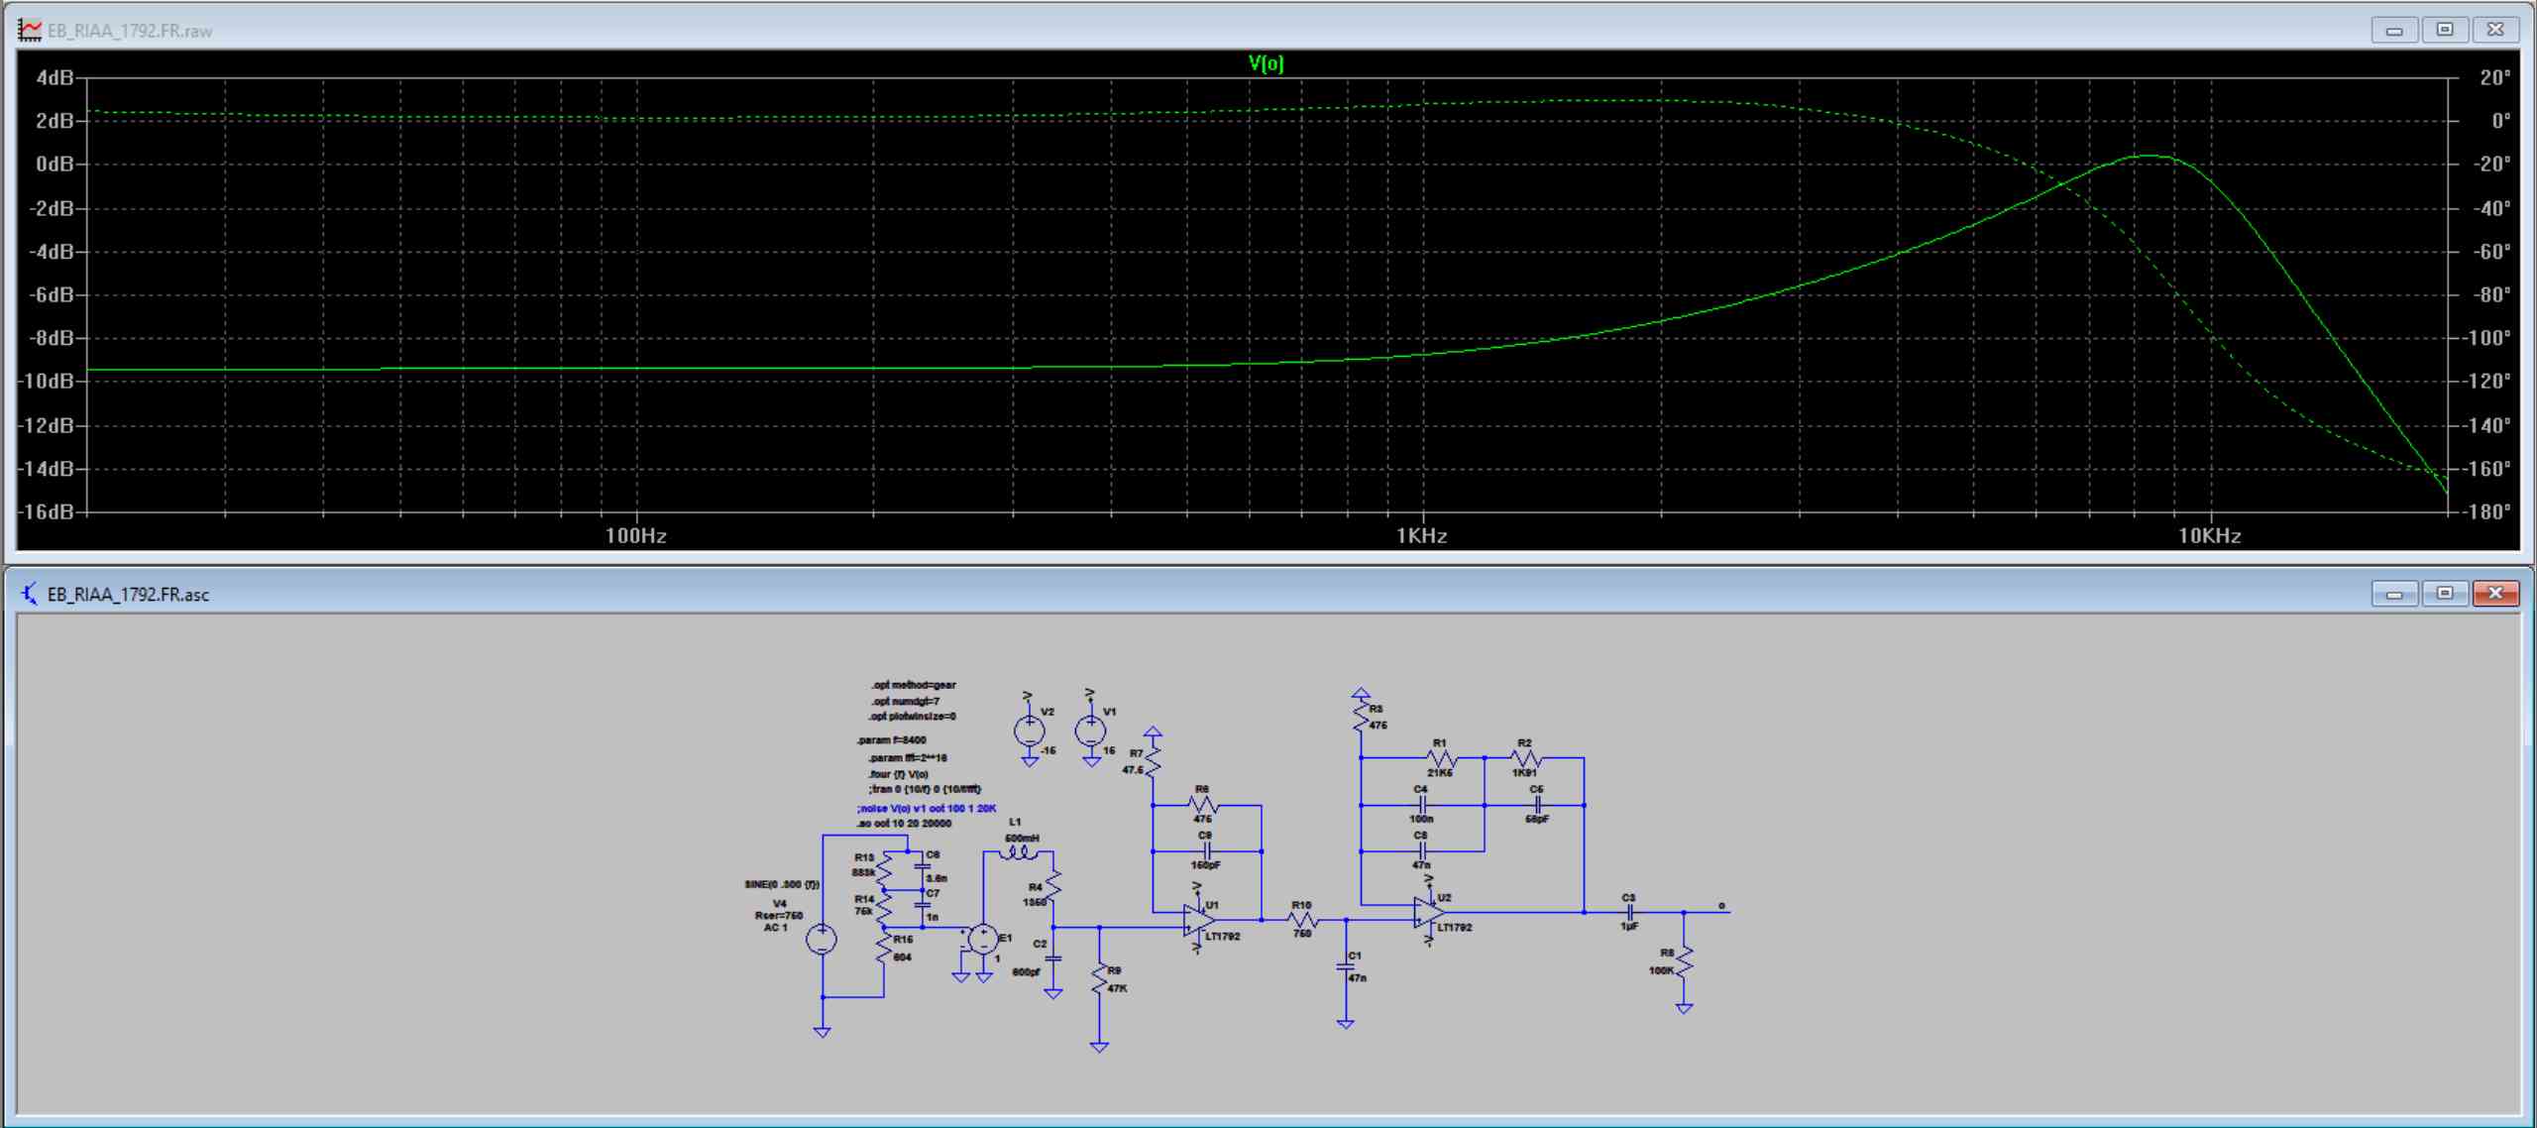Click the 'SINE(0 .300 {f})' source value text
Image resolution: width=2537 pixels, height=1128 pixels.
click(782, 884)
